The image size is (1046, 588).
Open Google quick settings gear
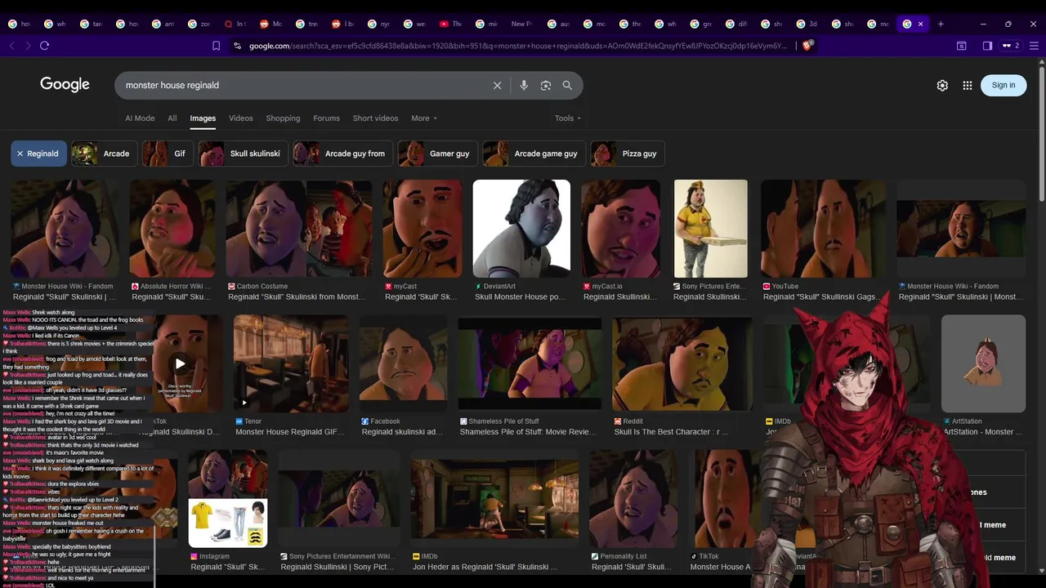tap(942, 85)
